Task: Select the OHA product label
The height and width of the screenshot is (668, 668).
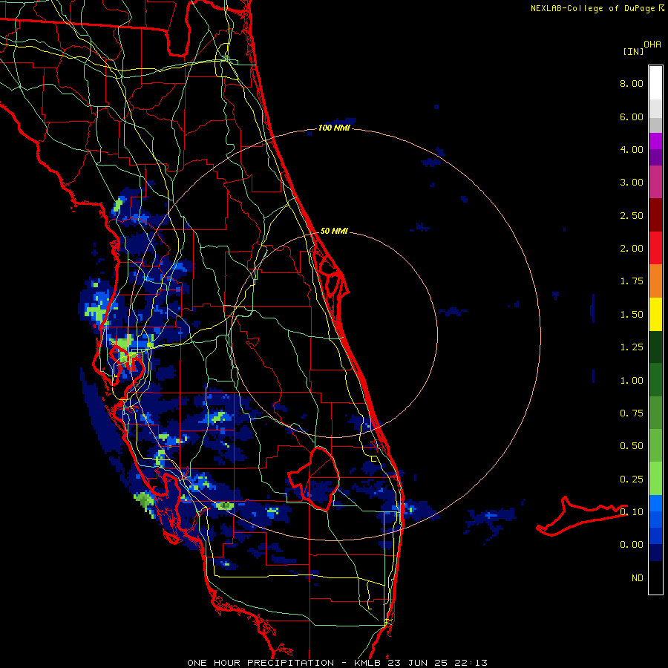Action: 652,44
